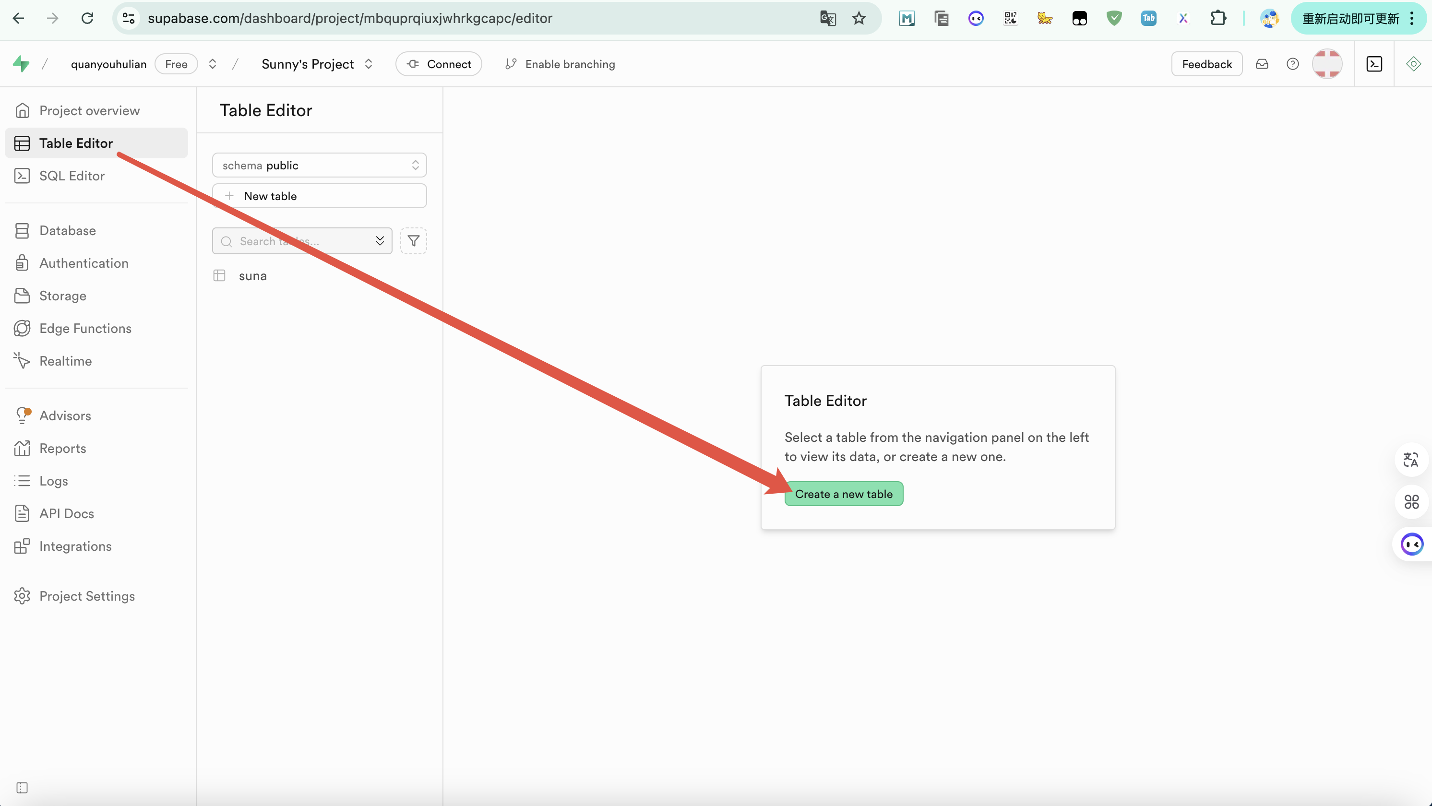Click the filter tables funnel icon
Image resolution: width=1432 pixels, height=806 pixels.
click(x=413, y=241)
